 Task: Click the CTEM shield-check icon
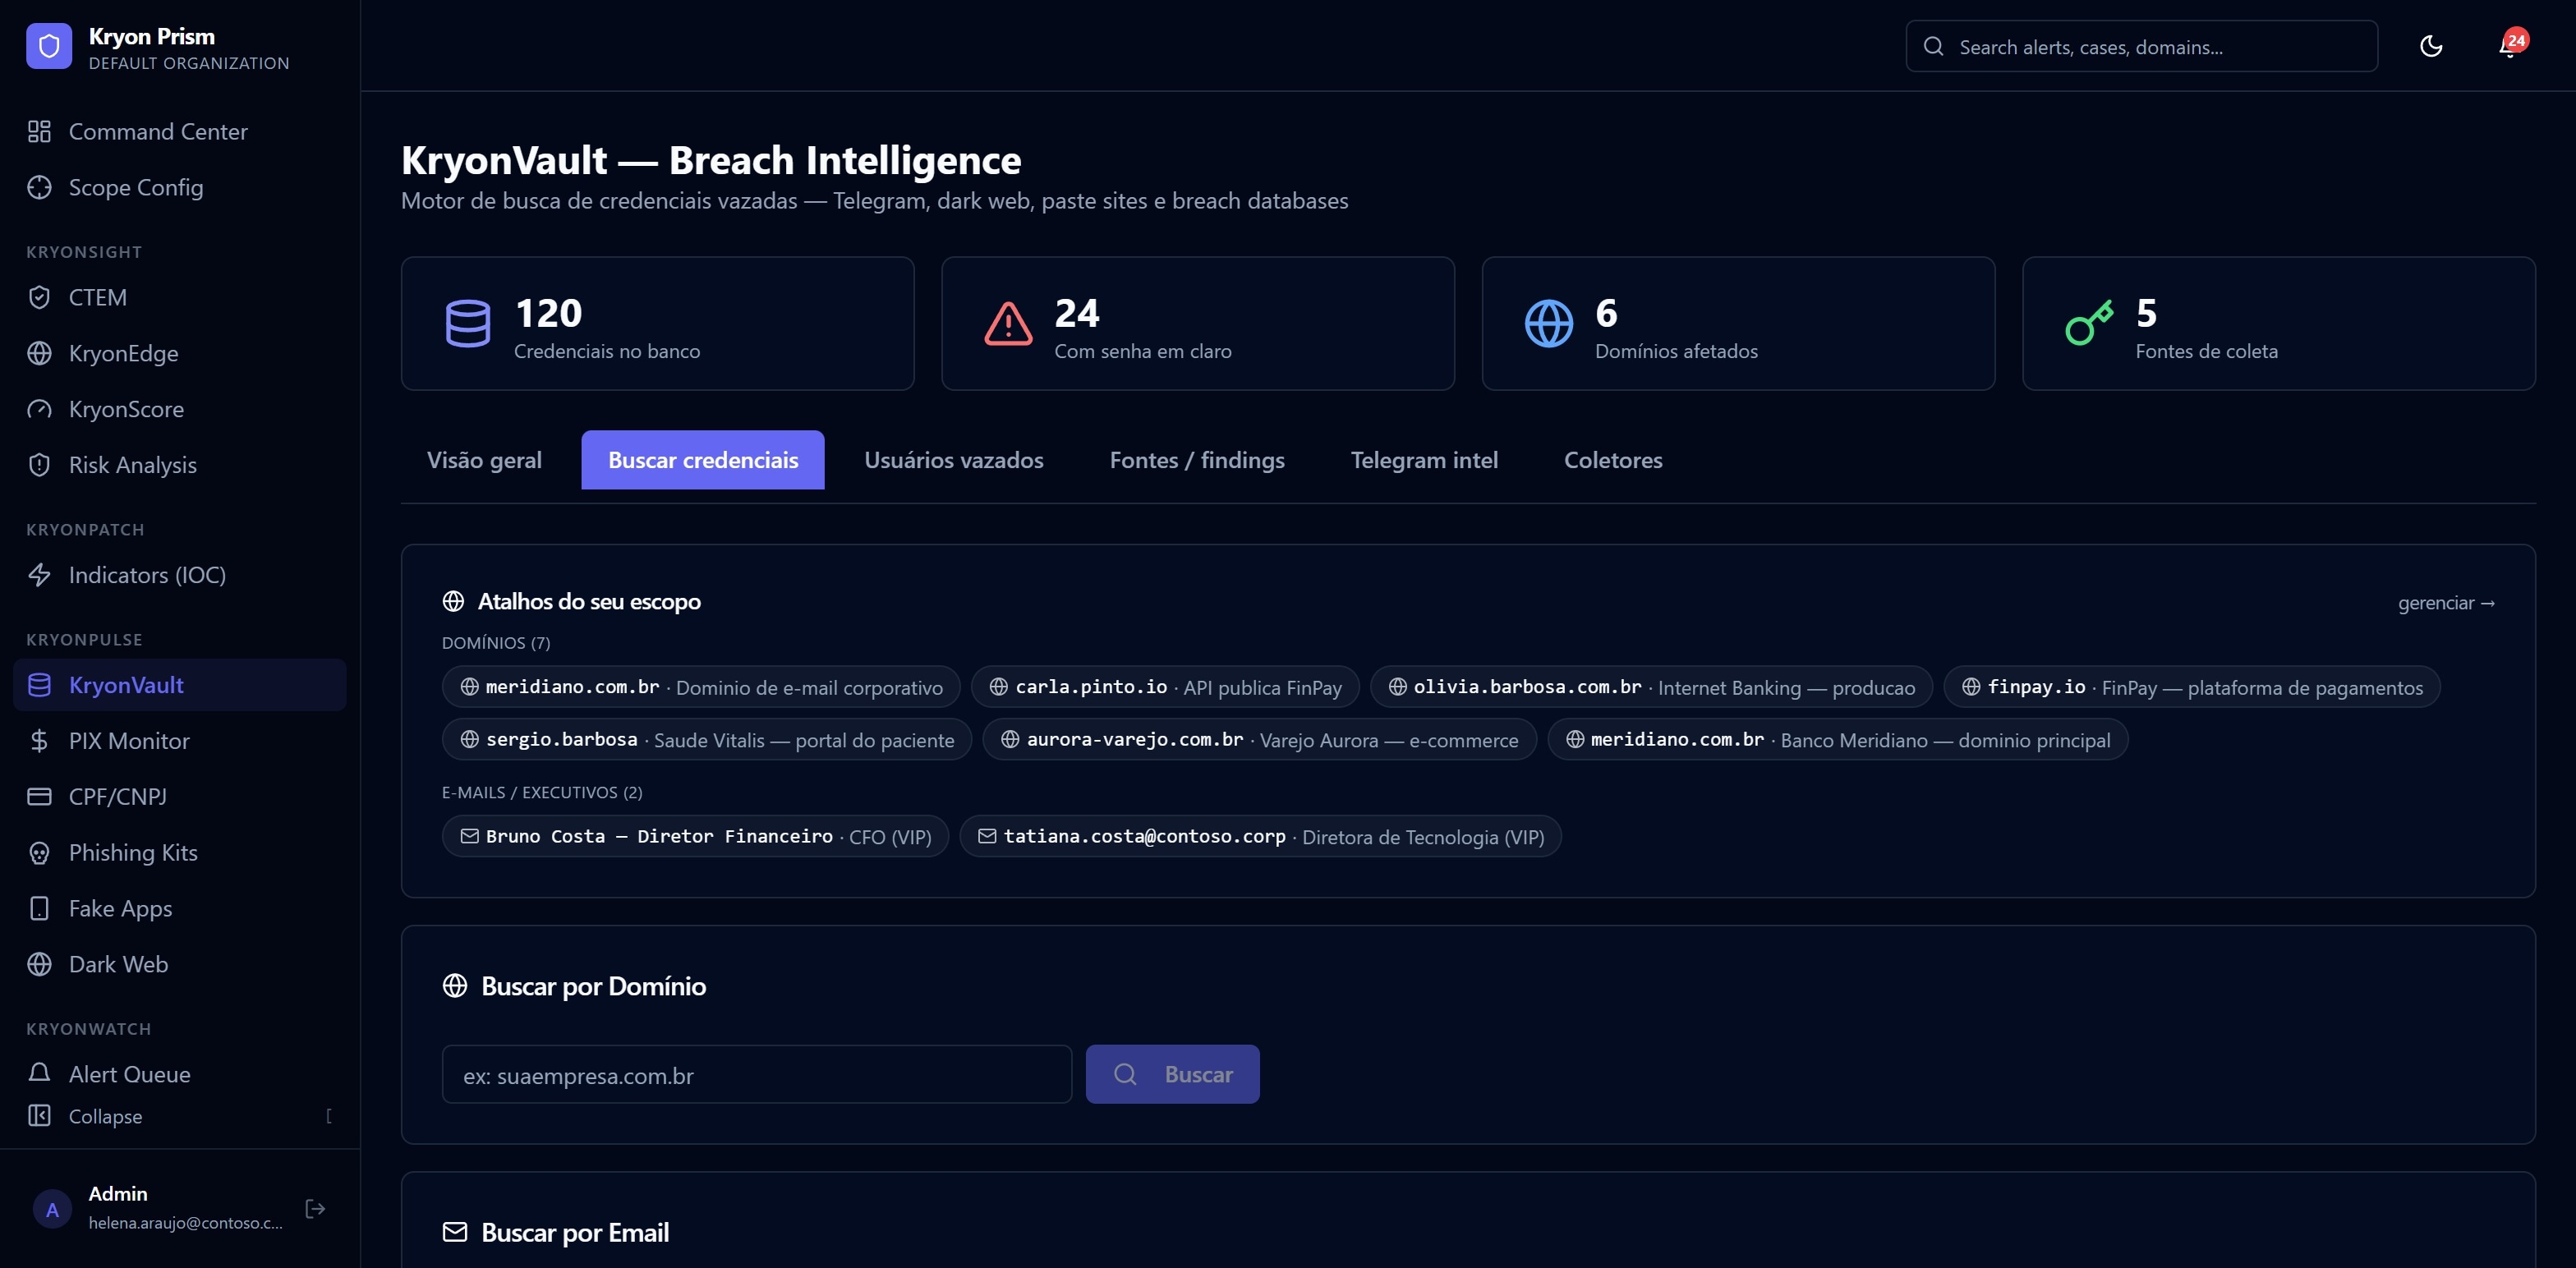pyautogui.click(x=39, y=298)
